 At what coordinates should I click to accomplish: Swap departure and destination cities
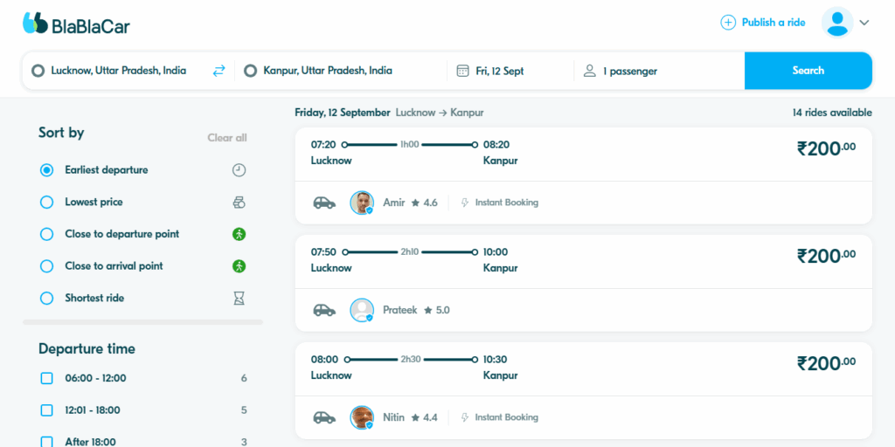(219, 71)
